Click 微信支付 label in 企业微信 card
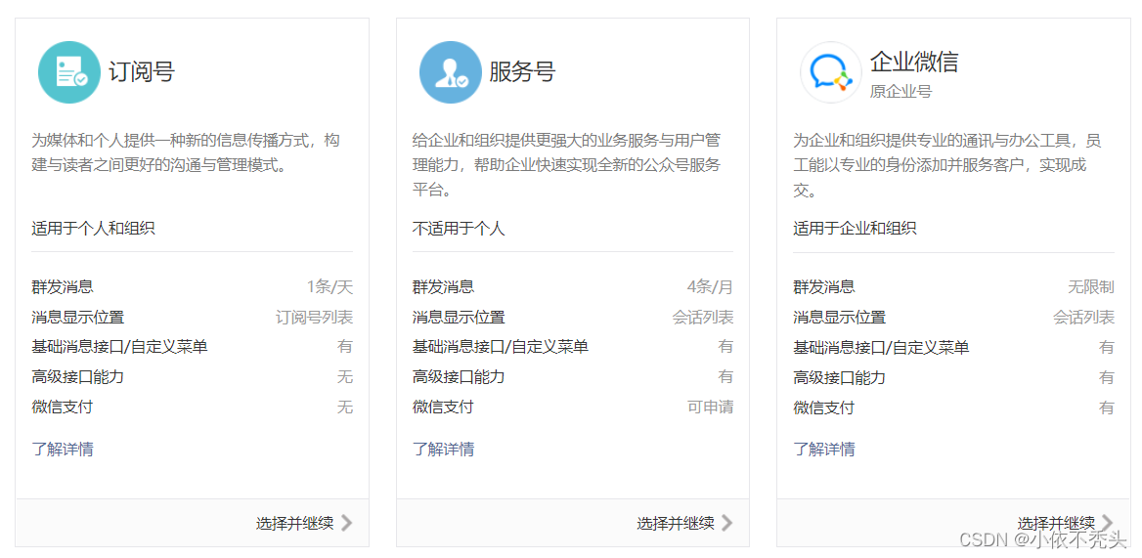 pos(823,408)
